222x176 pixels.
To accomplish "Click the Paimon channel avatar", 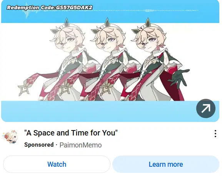I will click(x=10, y=137).
